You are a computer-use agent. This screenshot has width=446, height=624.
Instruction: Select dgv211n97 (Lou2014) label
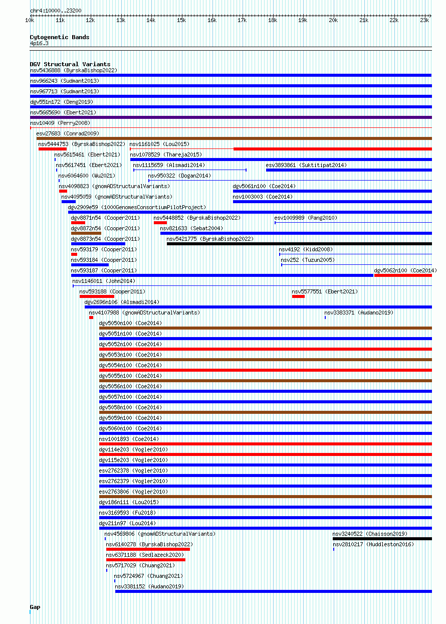(127, 523)
